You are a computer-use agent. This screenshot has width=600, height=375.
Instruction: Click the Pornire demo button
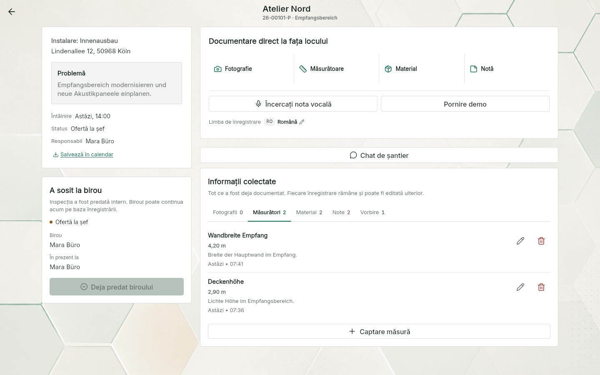coord(465,104)
